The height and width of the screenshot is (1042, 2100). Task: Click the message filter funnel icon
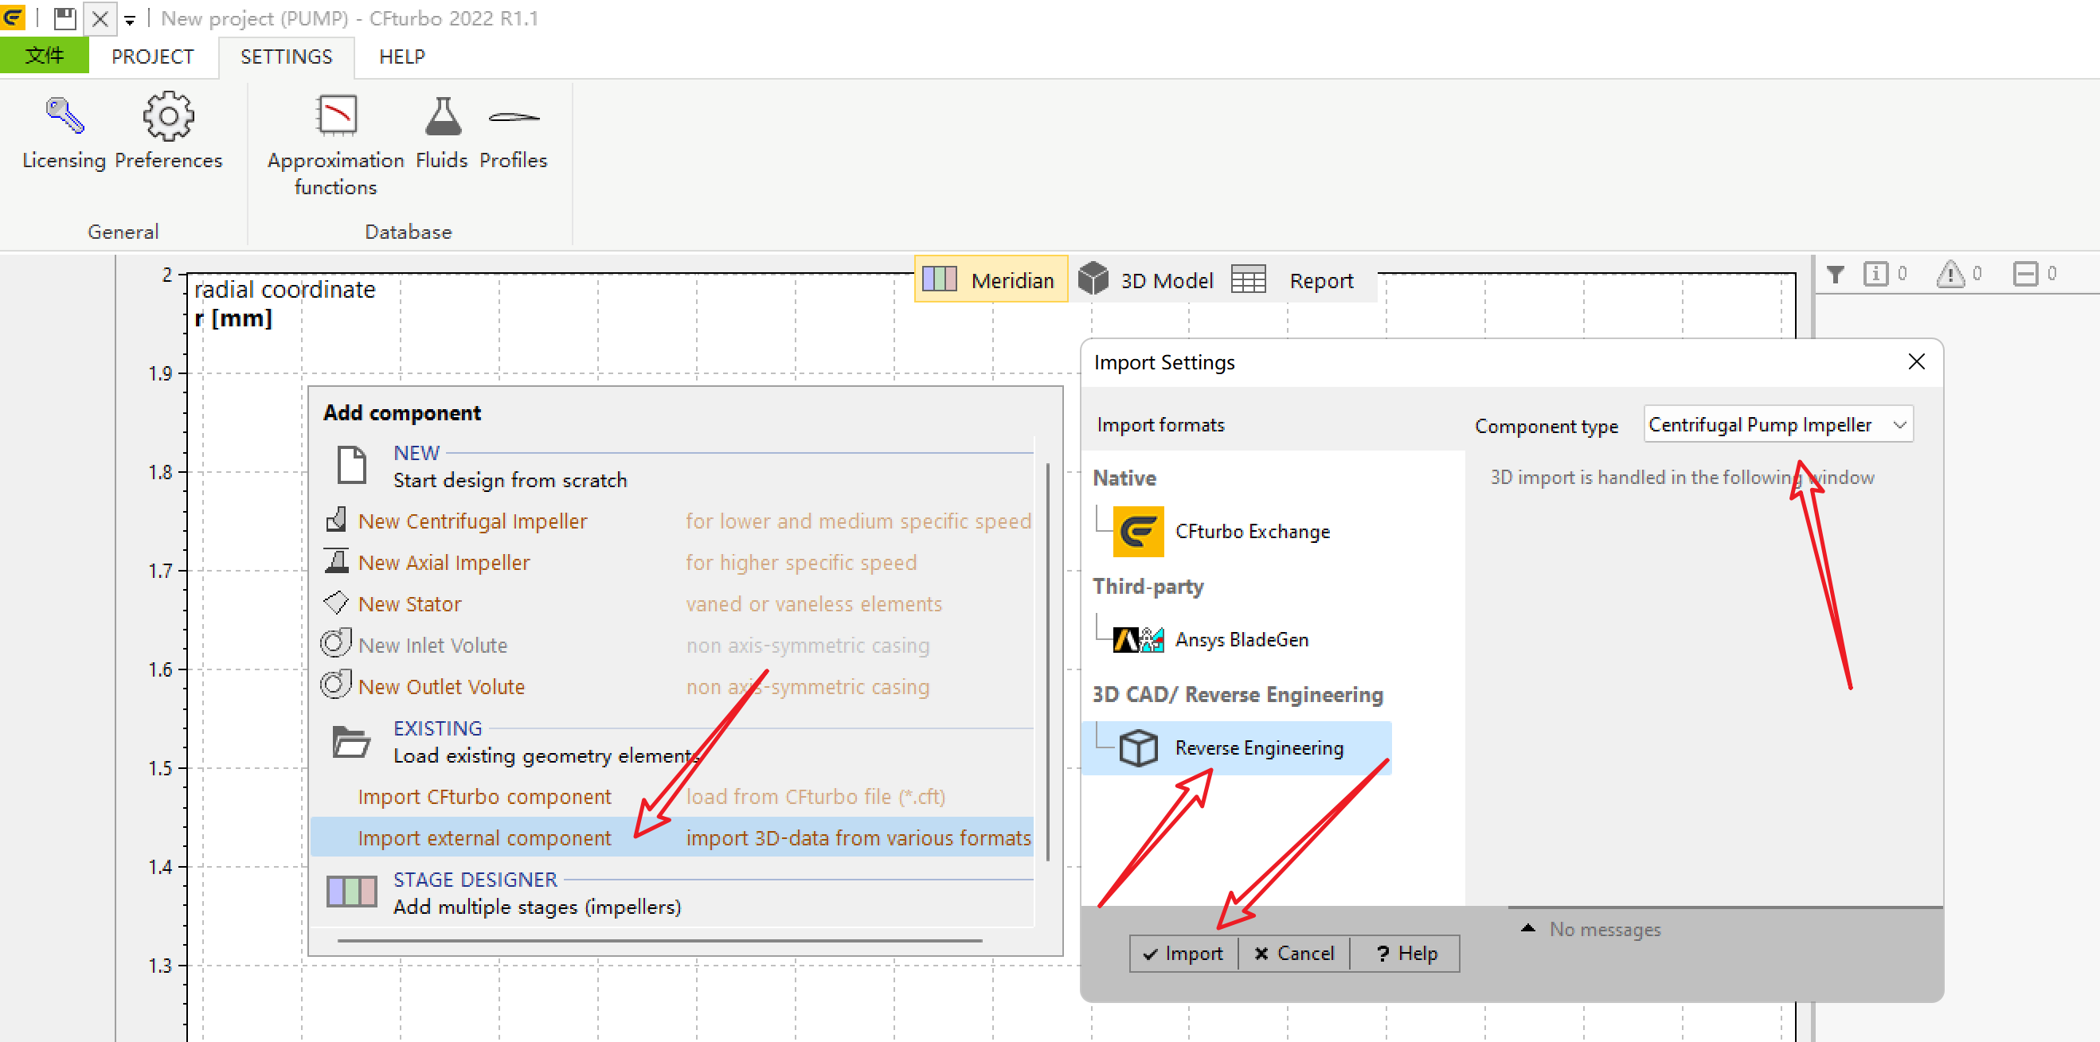pyautogui.click(x=1836, y=275)
